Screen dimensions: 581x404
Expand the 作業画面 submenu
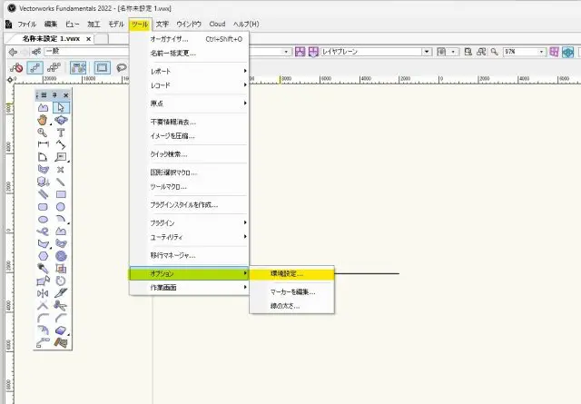[x=189, y=288]
